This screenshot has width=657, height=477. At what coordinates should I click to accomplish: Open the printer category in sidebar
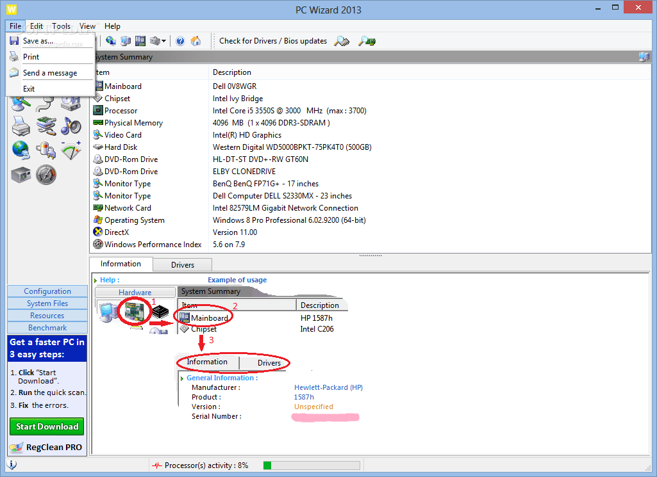(21, 126)
